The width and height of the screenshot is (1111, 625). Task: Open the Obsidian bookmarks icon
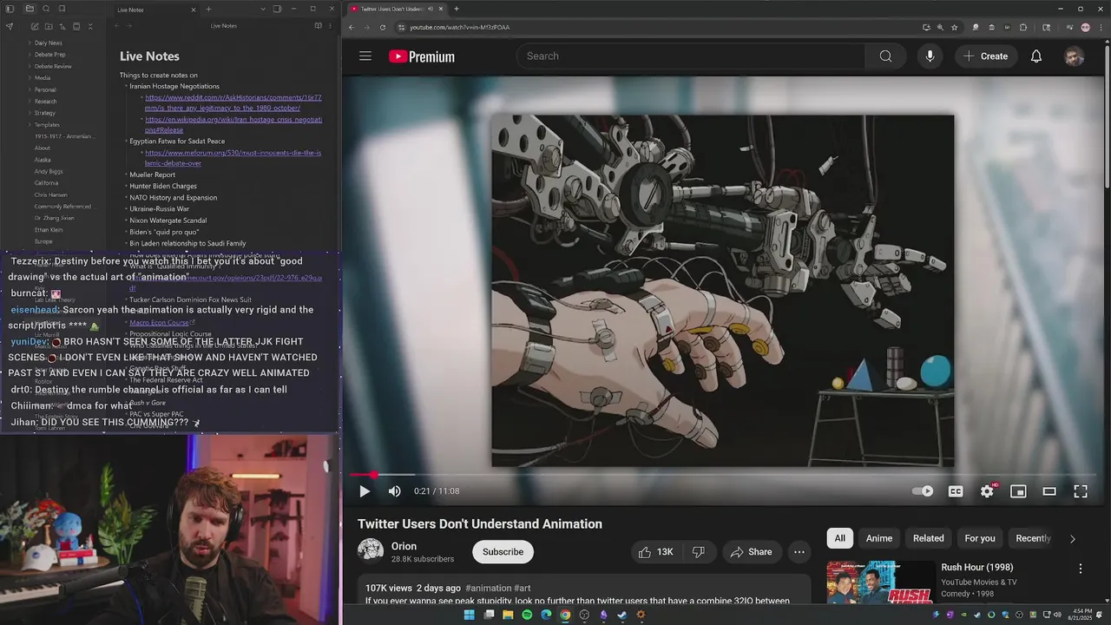coord(62,9)
